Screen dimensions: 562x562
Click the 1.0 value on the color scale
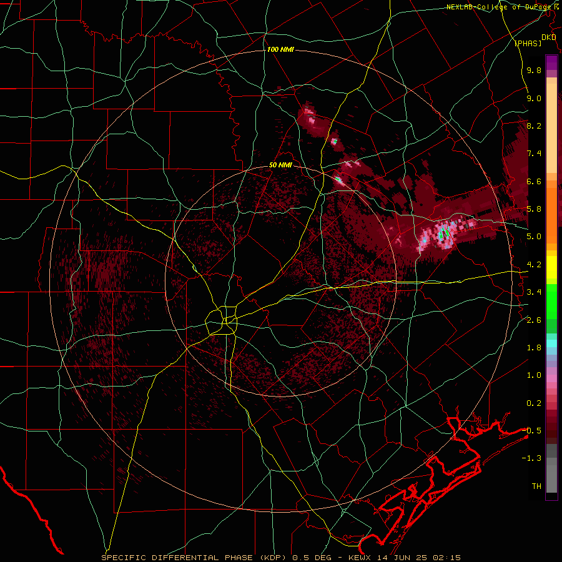point(534,375)
